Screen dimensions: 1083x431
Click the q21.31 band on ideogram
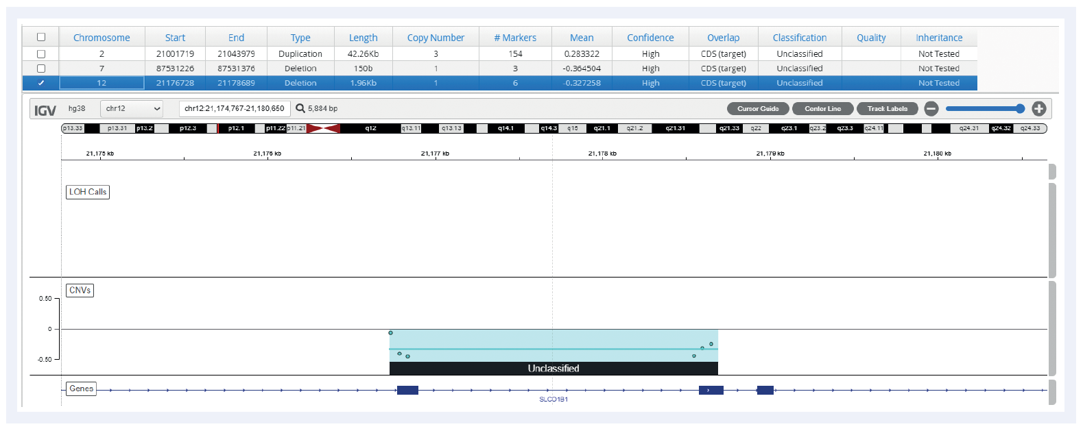676,128
